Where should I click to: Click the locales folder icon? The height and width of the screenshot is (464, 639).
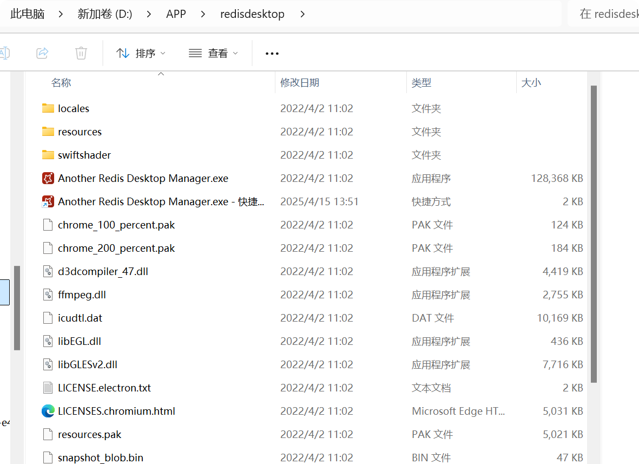(48, 108)
